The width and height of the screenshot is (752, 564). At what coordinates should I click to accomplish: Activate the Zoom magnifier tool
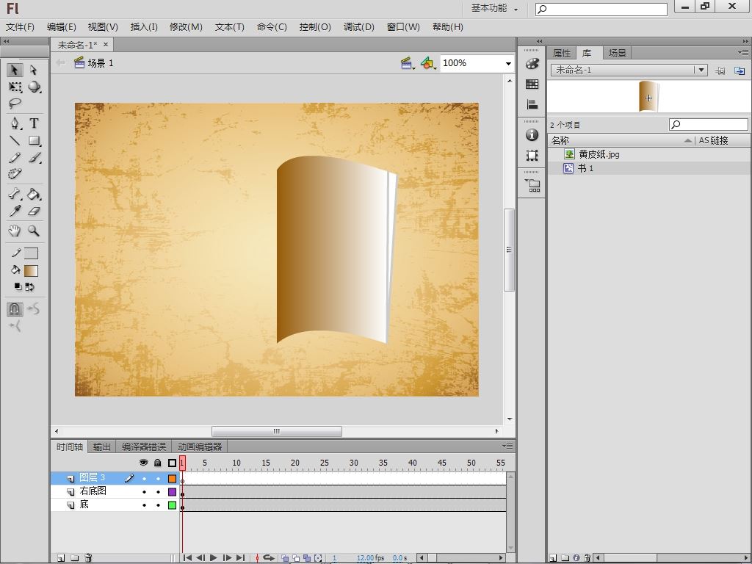coord(34,231)
